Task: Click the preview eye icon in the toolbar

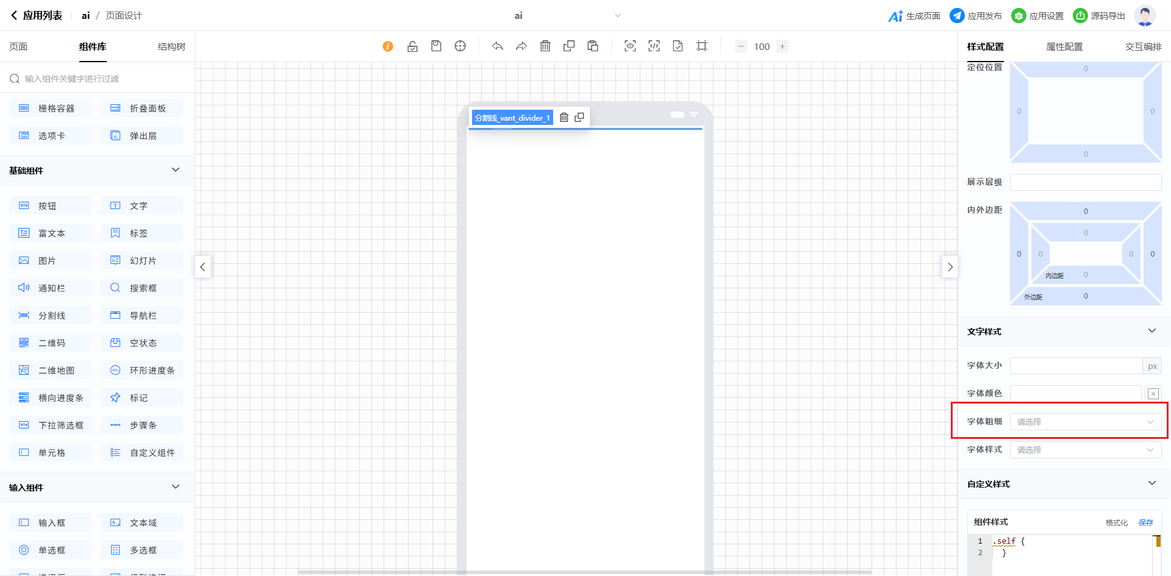Action: 630,46
